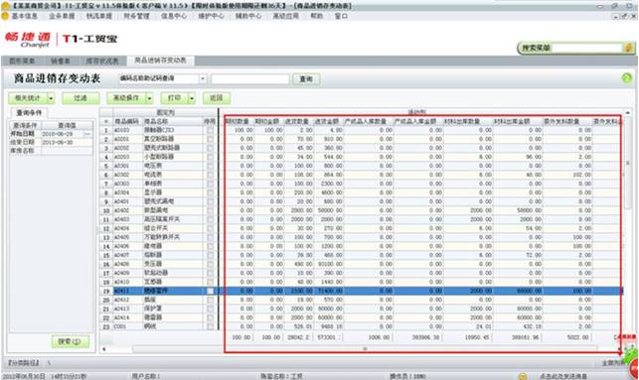Screen dimensions: 639x380
Task: Expand the query type combo box dropdown arrow
Action: tap(203, 78)
